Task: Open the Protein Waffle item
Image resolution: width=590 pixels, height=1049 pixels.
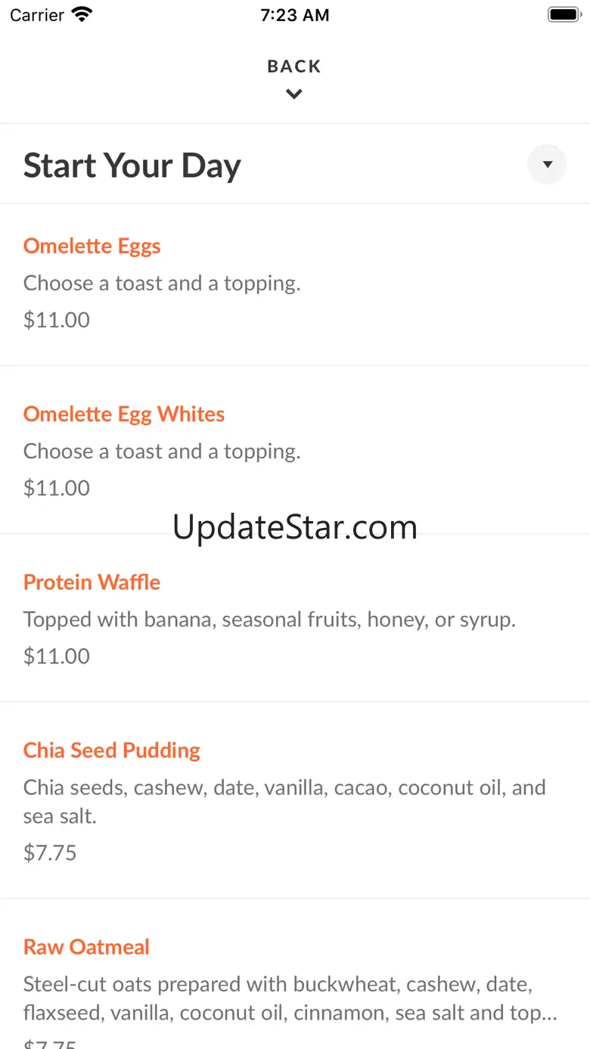Action: tap(92, 582)
